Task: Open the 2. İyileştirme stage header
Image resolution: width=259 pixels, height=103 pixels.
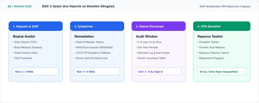Action: coord(97,26)
